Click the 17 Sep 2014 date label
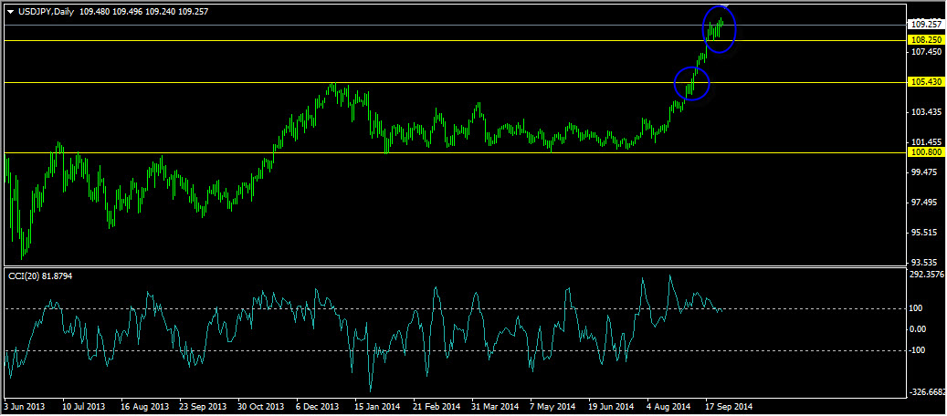The height and width of the screenshot is (416, 947). click(728, 406)
